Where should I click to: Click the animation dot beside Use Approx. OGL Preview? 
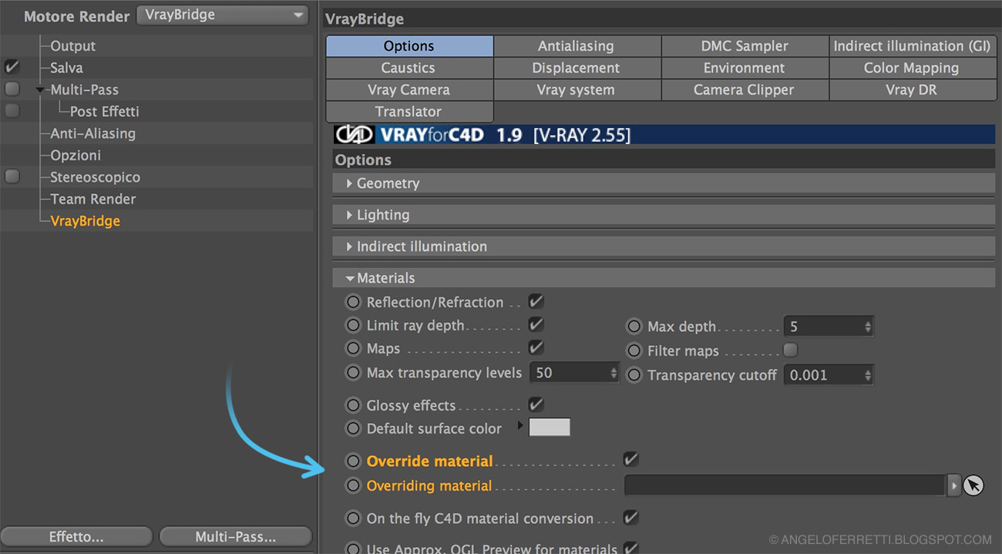(x=353, y=549)
